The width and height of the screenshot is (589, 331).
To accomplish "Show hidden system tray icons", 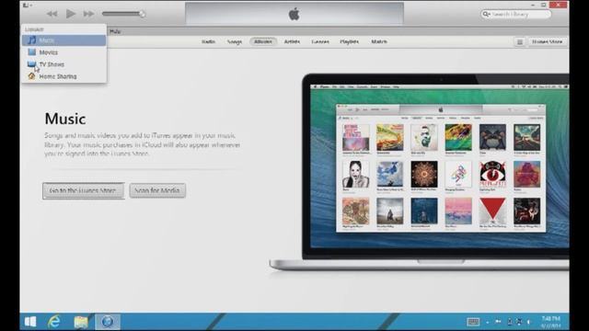I will click(x=487, y=322).
